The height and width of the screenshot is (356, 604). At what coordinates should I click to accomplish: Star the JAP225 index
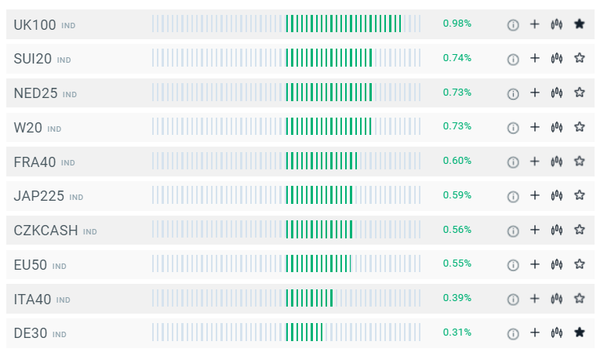(580, 195)
